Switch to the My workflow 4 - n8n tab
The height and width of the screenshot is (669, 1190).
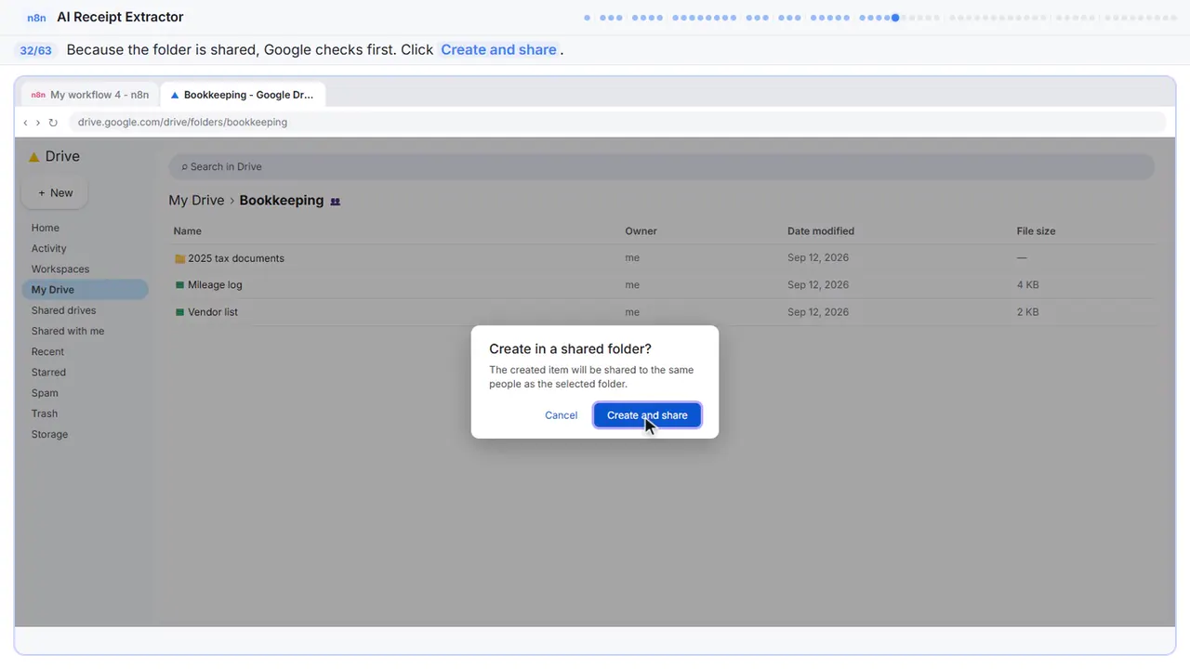pyautogui.click(x=90, y=95)
